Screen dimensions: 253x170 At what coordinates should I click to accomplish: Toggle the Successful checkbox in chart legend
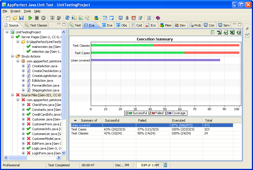tap(127, 113)
